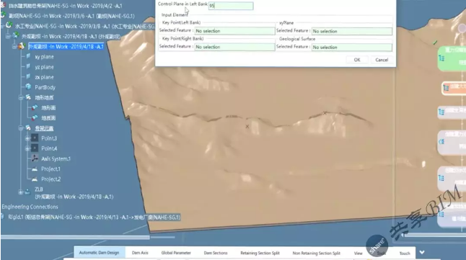
Task: Click the Project.2 icon in tree
Action: tap(35, 179)
